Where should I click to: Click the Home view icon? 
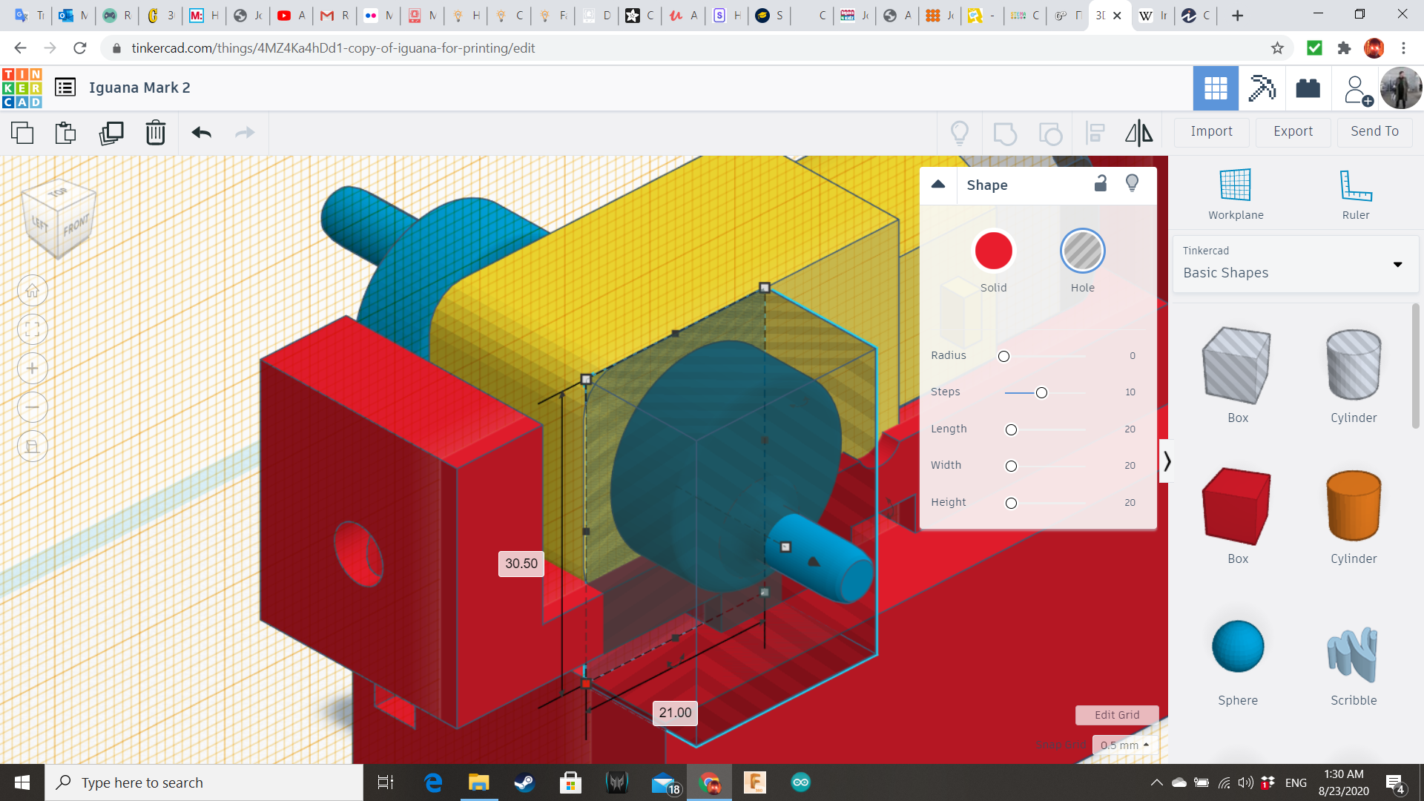tap(33, 291)
